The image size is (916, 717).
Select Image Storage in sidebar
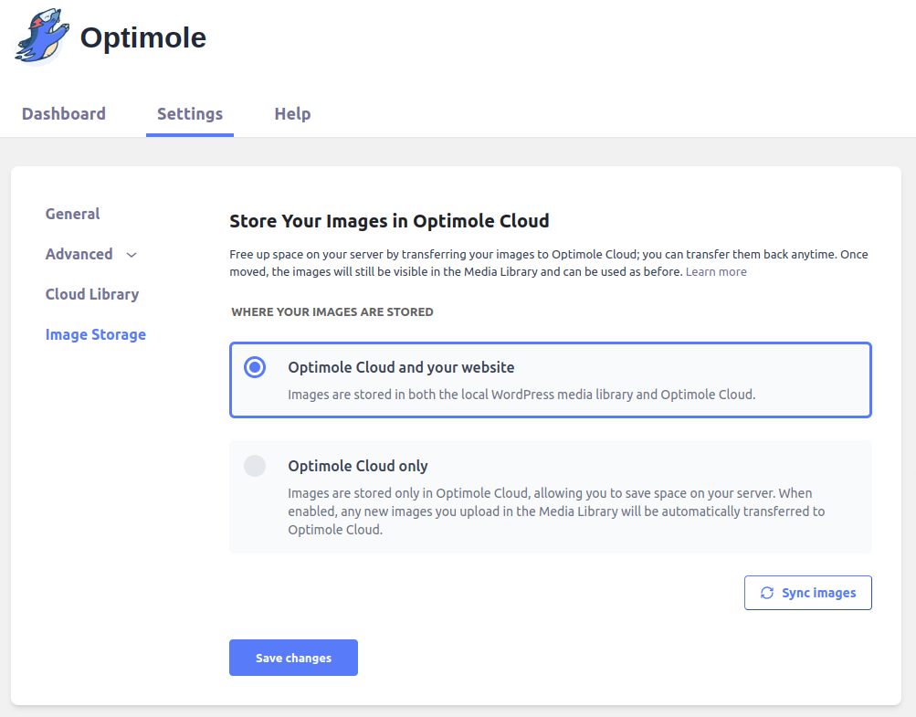pyautogui.click(x=96, y=334)
